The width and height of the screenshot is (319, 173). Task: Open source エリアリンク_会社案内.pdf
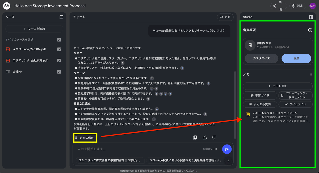30,61
